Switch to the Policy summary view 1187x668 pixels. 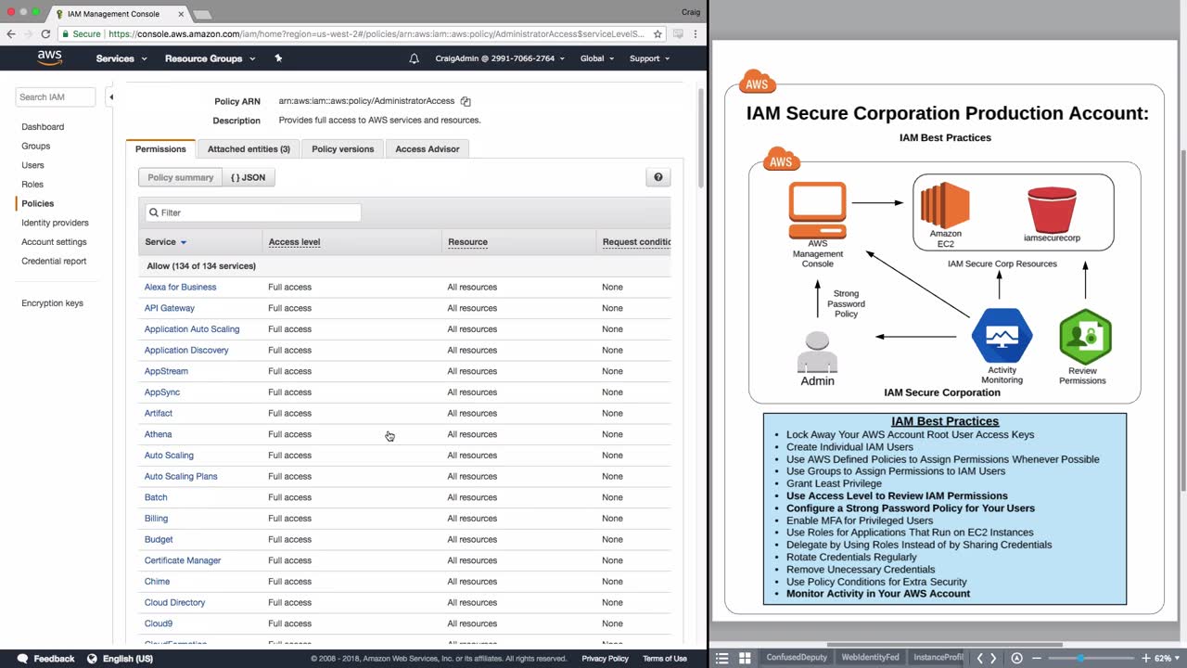pyautogui.click(x=180, y=177)
